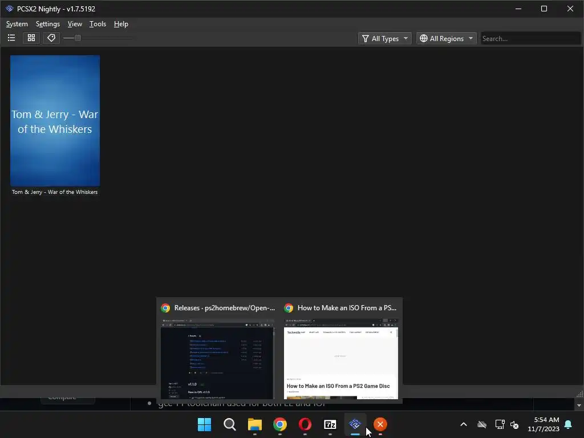Open the clock and date panel
This screenshot has width=584, height=438.
click(x=544, y=424)
